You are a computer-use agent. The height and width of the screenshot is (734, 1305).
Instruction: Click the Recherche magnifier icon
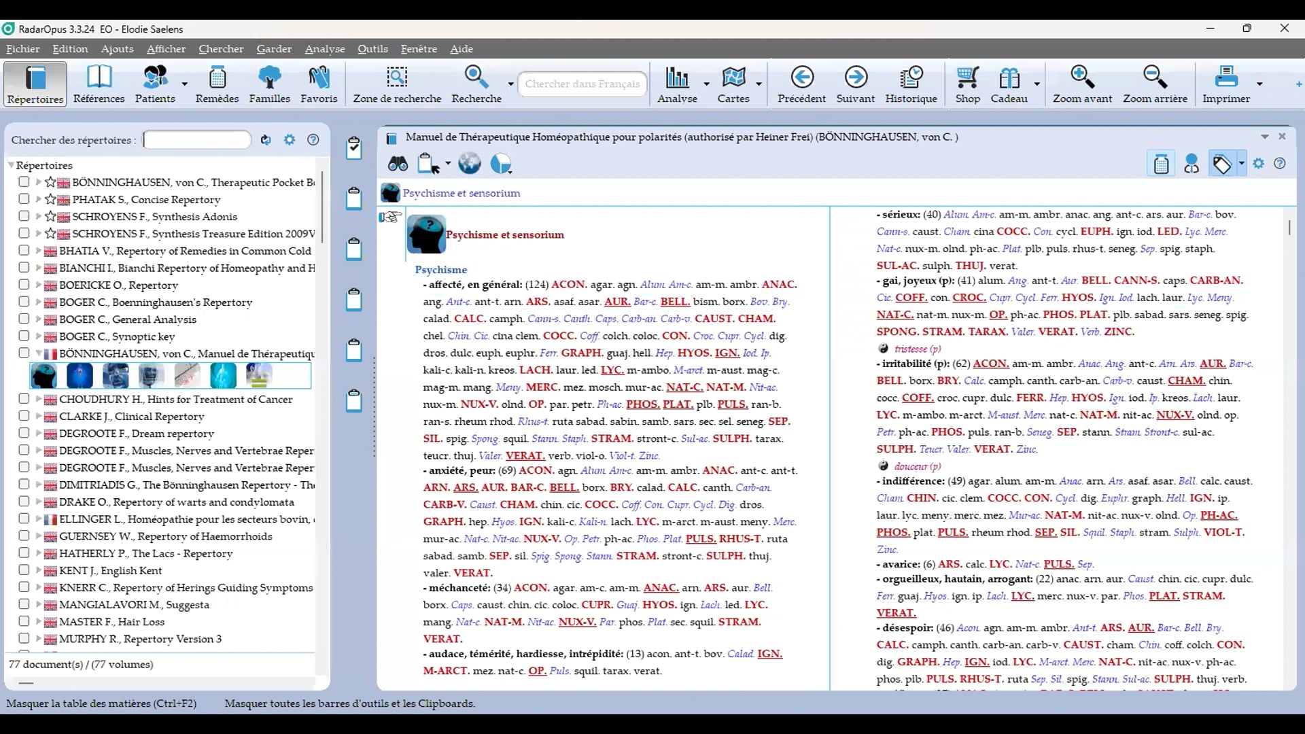tap(476, 77)
